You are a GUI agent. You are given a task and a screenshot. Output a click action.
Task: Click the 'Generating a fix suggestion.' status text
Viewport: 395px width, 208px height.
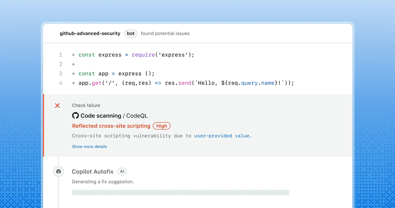(103, 181)
